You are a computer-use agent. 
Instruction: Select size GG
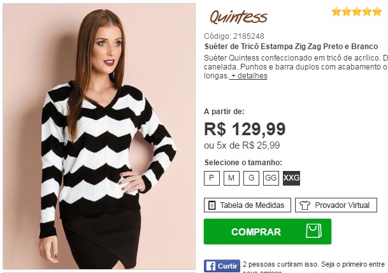271,178
